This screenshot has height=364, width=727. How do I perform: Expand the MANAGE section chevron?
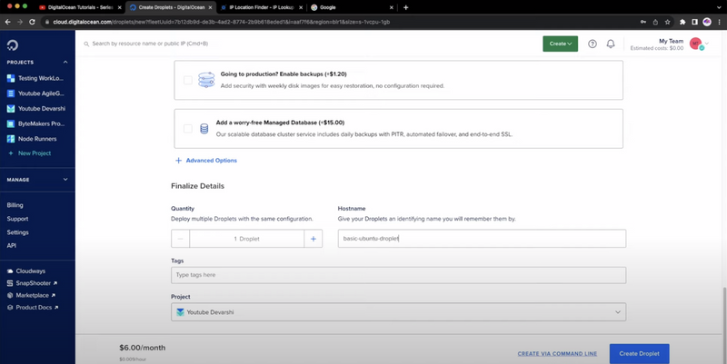tap(65, 179)
